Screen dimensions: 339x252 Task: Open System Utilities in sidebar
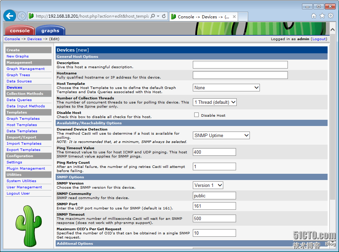21,181
